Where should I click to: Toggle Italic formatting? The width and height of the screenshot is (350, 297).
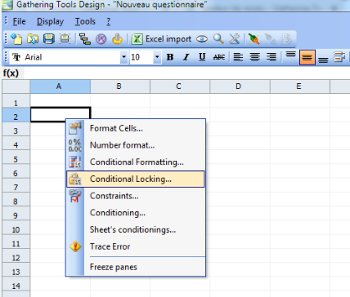coord(186,57)
